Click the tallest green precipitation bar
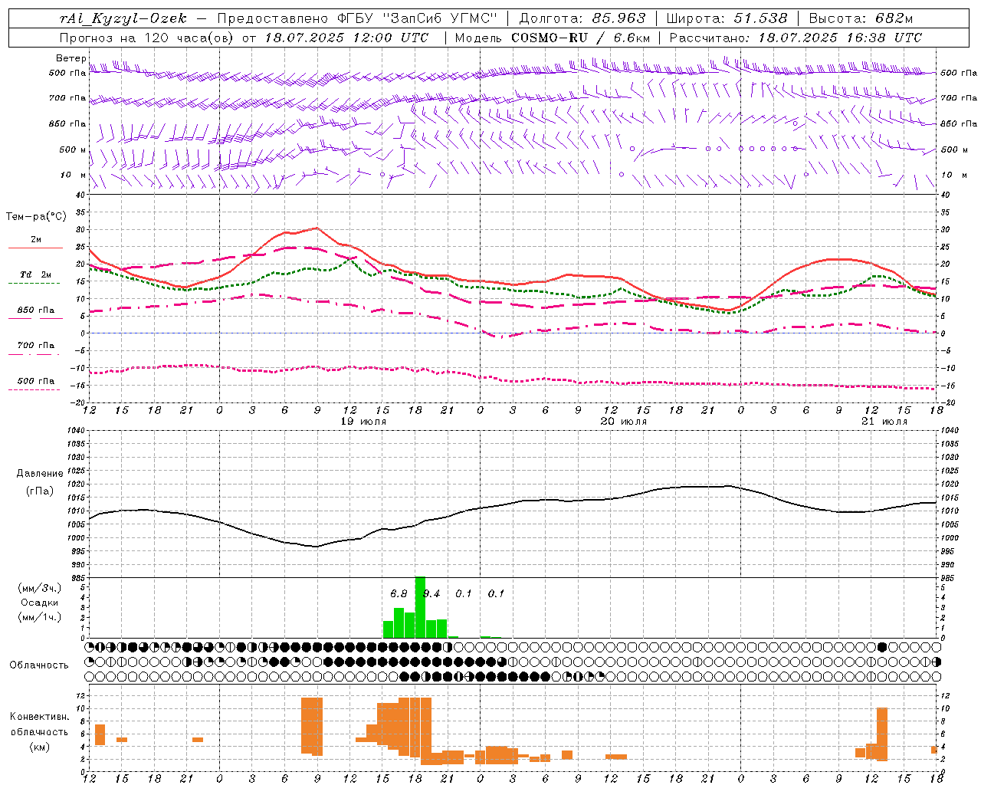The width and height of the screenshot is (981, 785). (420, 607)
